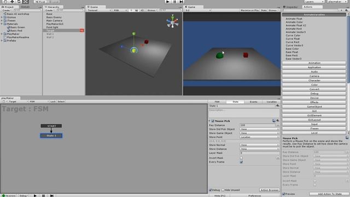Open Mouse Pick action help icon
350x197 pixels.
pyautogui.click(x=274, y=120)
